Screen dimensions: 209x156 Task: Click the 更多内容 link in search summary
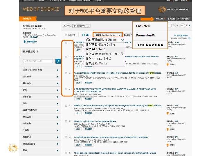[x=34, y=37]
